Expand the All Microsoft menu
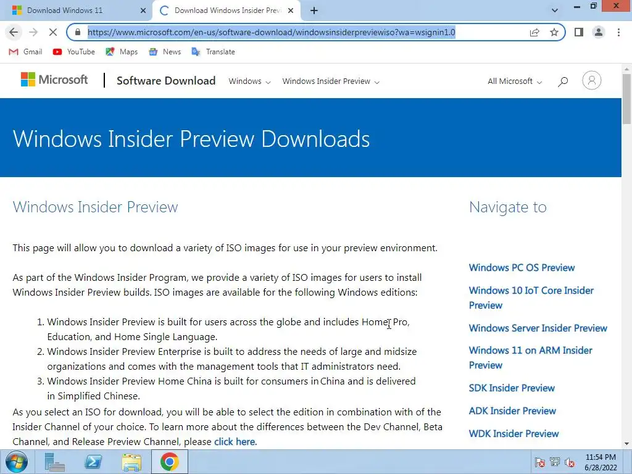 point(515,81)
